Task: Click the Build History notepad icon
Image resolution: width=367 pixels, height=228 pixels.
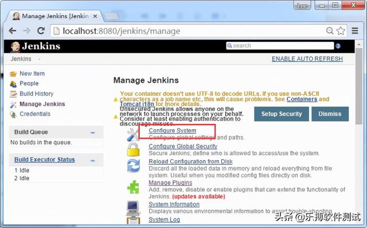Action: tap(13, 94)
